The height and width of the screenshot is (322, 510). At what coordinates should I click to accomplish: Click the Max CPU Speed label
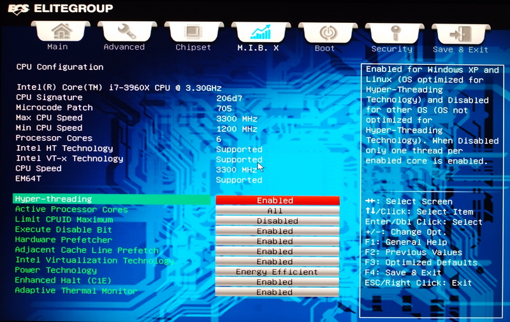pos(49,118)
